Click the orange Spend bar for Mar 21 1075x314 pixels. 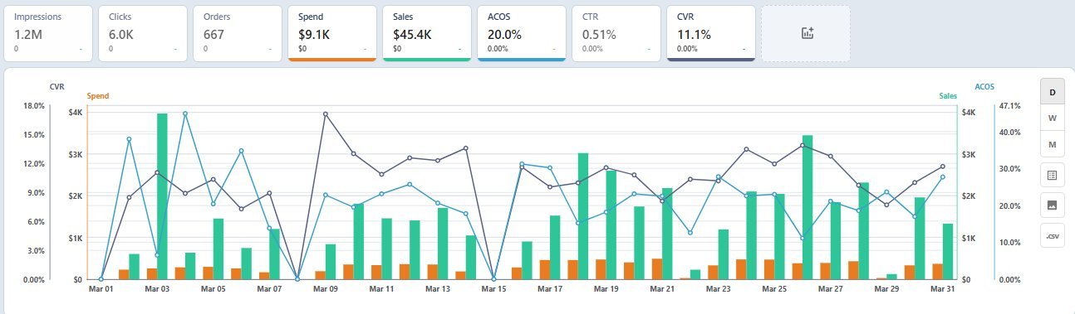(x=657, y=269)
